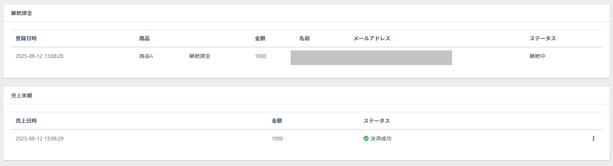
Task: Click the green payment success checkmark icon
Action: click(x=366, y=139)
